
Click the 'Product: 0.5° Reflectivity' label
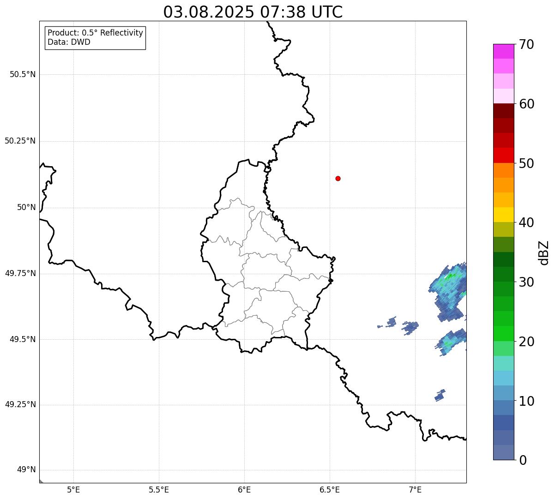(95, 33)
